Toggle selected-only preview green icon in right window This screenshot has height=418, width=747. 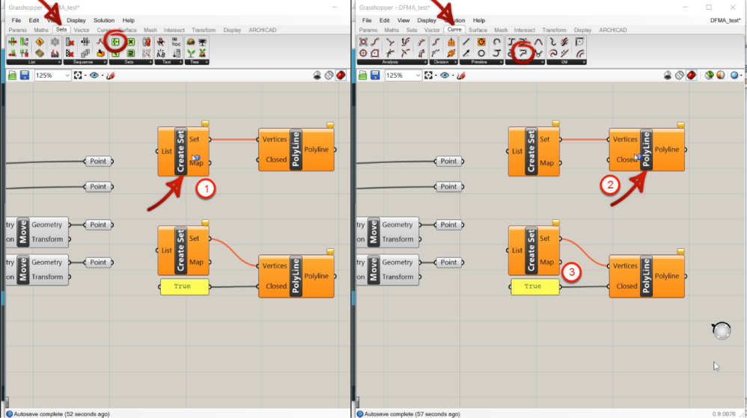point(709,76)
